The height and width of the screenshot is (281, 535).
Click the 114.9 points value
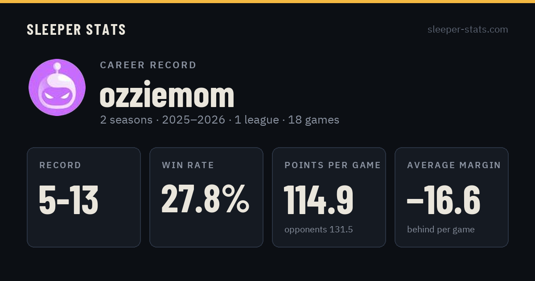pos(318,200)
